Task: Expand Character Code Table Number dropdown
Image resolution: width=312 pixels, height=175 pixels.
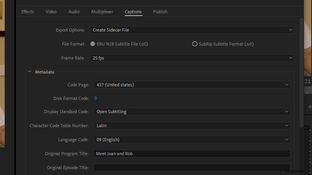Action: pos(192,126)
